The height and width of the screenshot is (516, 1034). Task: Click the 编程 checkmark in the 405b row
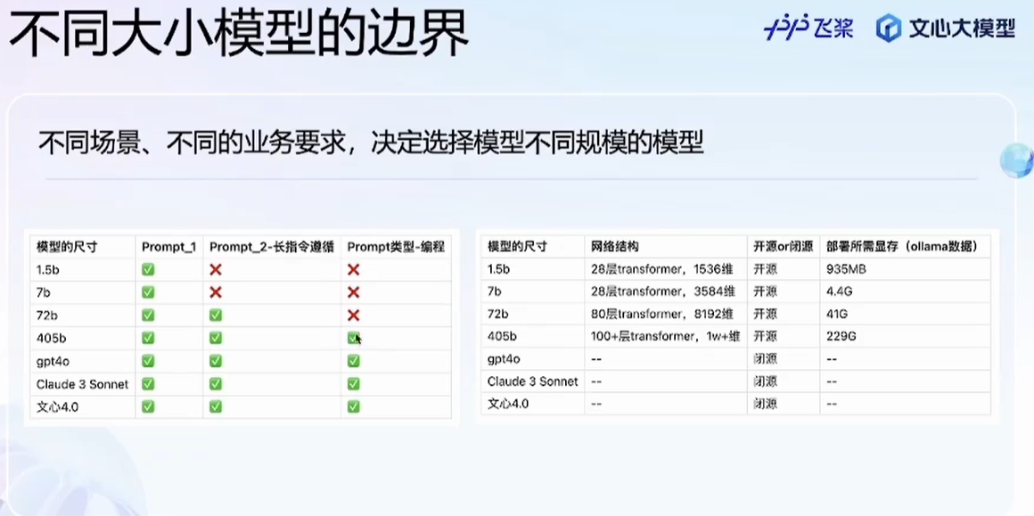pos(354,338)
